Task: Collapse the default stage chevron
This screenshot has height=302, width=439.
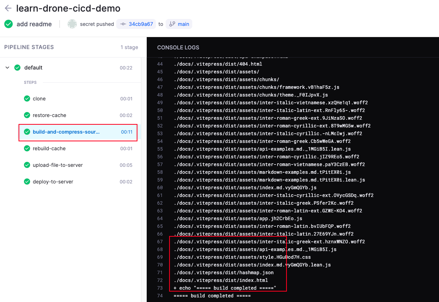Action: click(8, 68)
